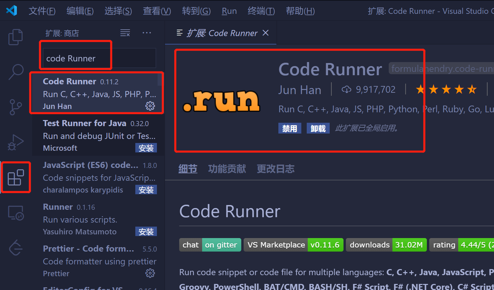The height and width of the screenshot is (290, 494).
Task: Click the five-star rating of Code Runner
Action: [446, 89]
